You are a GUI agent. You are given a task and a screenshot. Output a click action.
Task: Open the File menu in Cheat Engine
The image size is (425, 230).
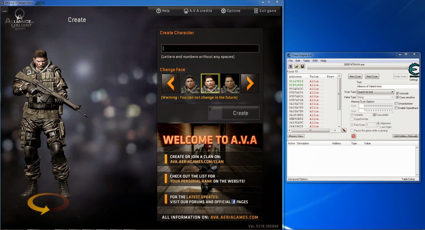(291, 61)
